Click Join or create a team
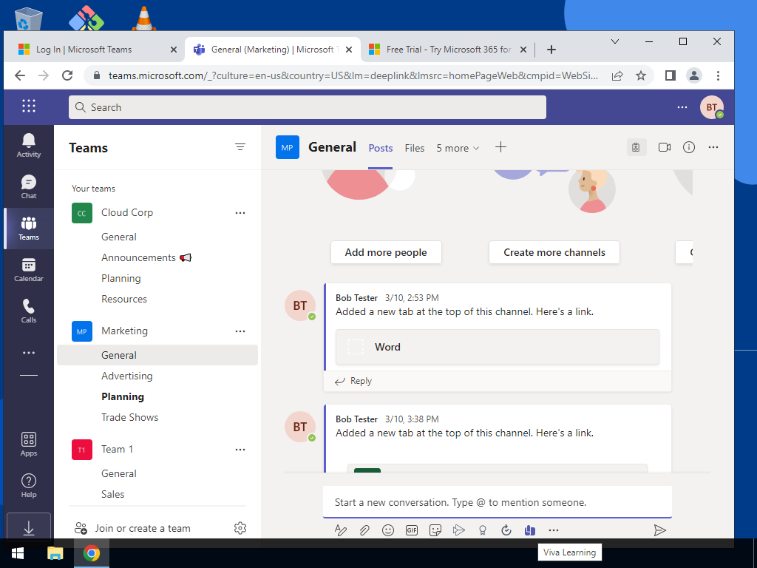This screenshot has height=568, width=757. (132, 528)
